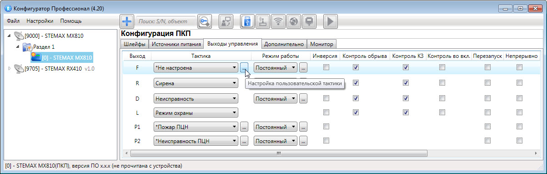Click the Режим работы column header
The width and height of the screenshot is (547, 174).
click(x=281, y=56)
